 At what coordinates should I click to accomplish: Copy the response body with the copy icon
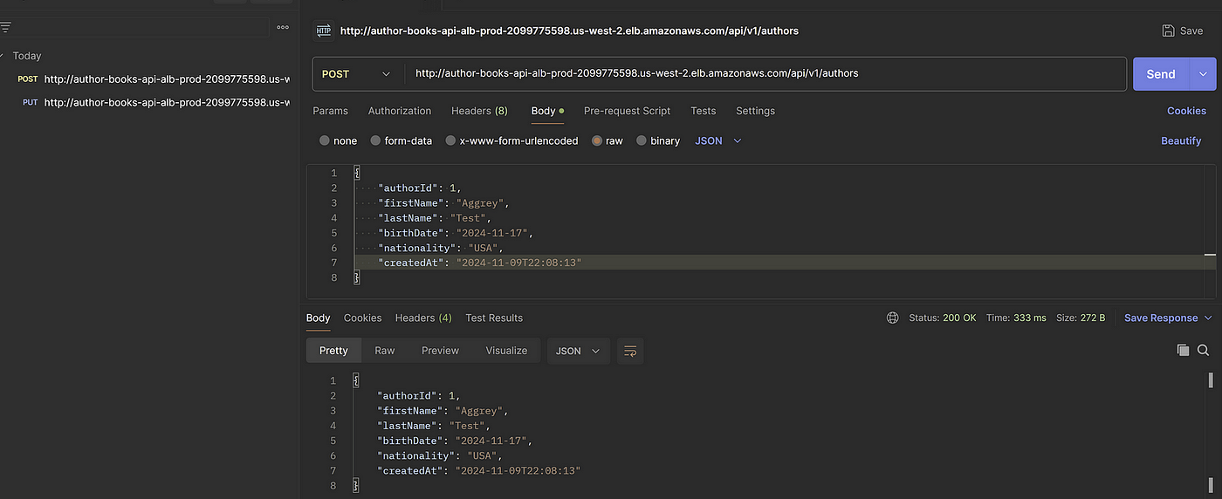[x=1183, y=350]
